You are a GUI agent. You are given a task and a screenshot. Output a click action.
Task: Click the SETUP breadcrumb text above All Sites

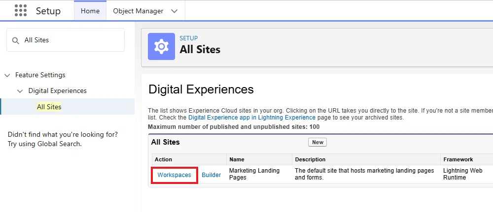coord(189,38)
